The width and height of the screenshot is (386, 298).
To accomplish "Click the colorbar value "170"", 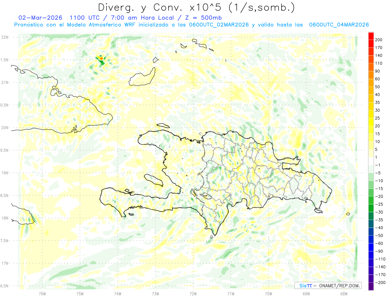I will [x=378, y=48].
